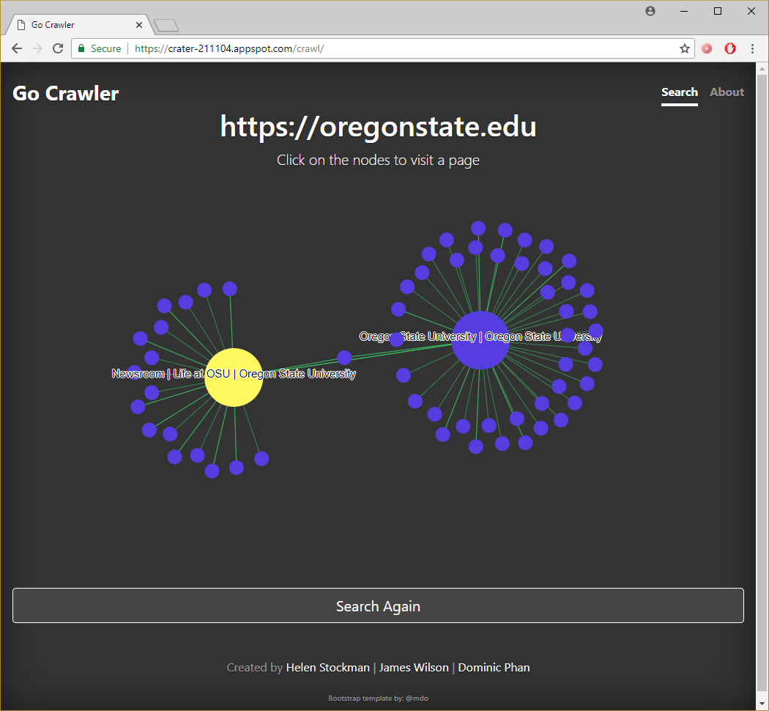Image resolution: width=769 pixels, height=711 pixels.
Task: Click the large purple Oregon State University node
Action: pyautogui.click(x=480, y=340)
